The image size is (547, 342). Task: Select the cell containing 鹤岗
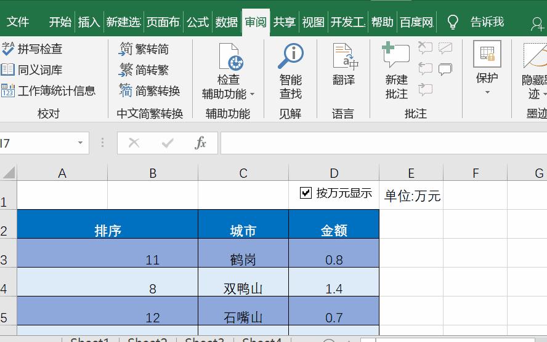pos(243,253)
